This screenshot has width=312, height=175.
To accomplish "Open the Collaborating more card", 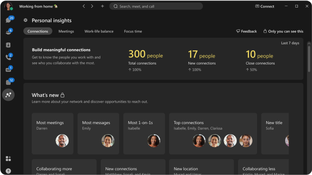I will (x=64, y=167).
